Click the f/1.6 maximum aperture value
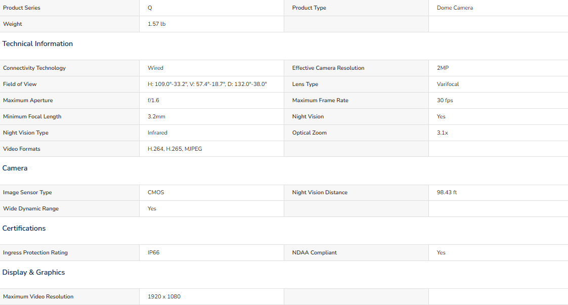 click(x=153, y=100)
